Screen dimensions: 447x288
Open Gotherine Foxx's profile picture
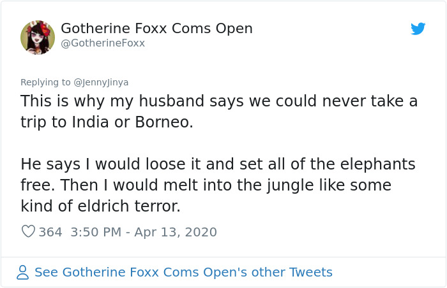point(38,38)
